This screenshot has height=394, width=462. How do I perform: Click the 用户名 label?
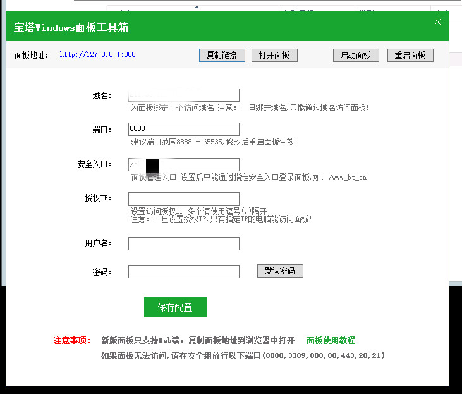pyautogui.click(x=98, y=243)
